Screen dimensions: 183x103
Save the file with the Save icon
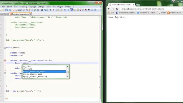(x=6, y=10)
